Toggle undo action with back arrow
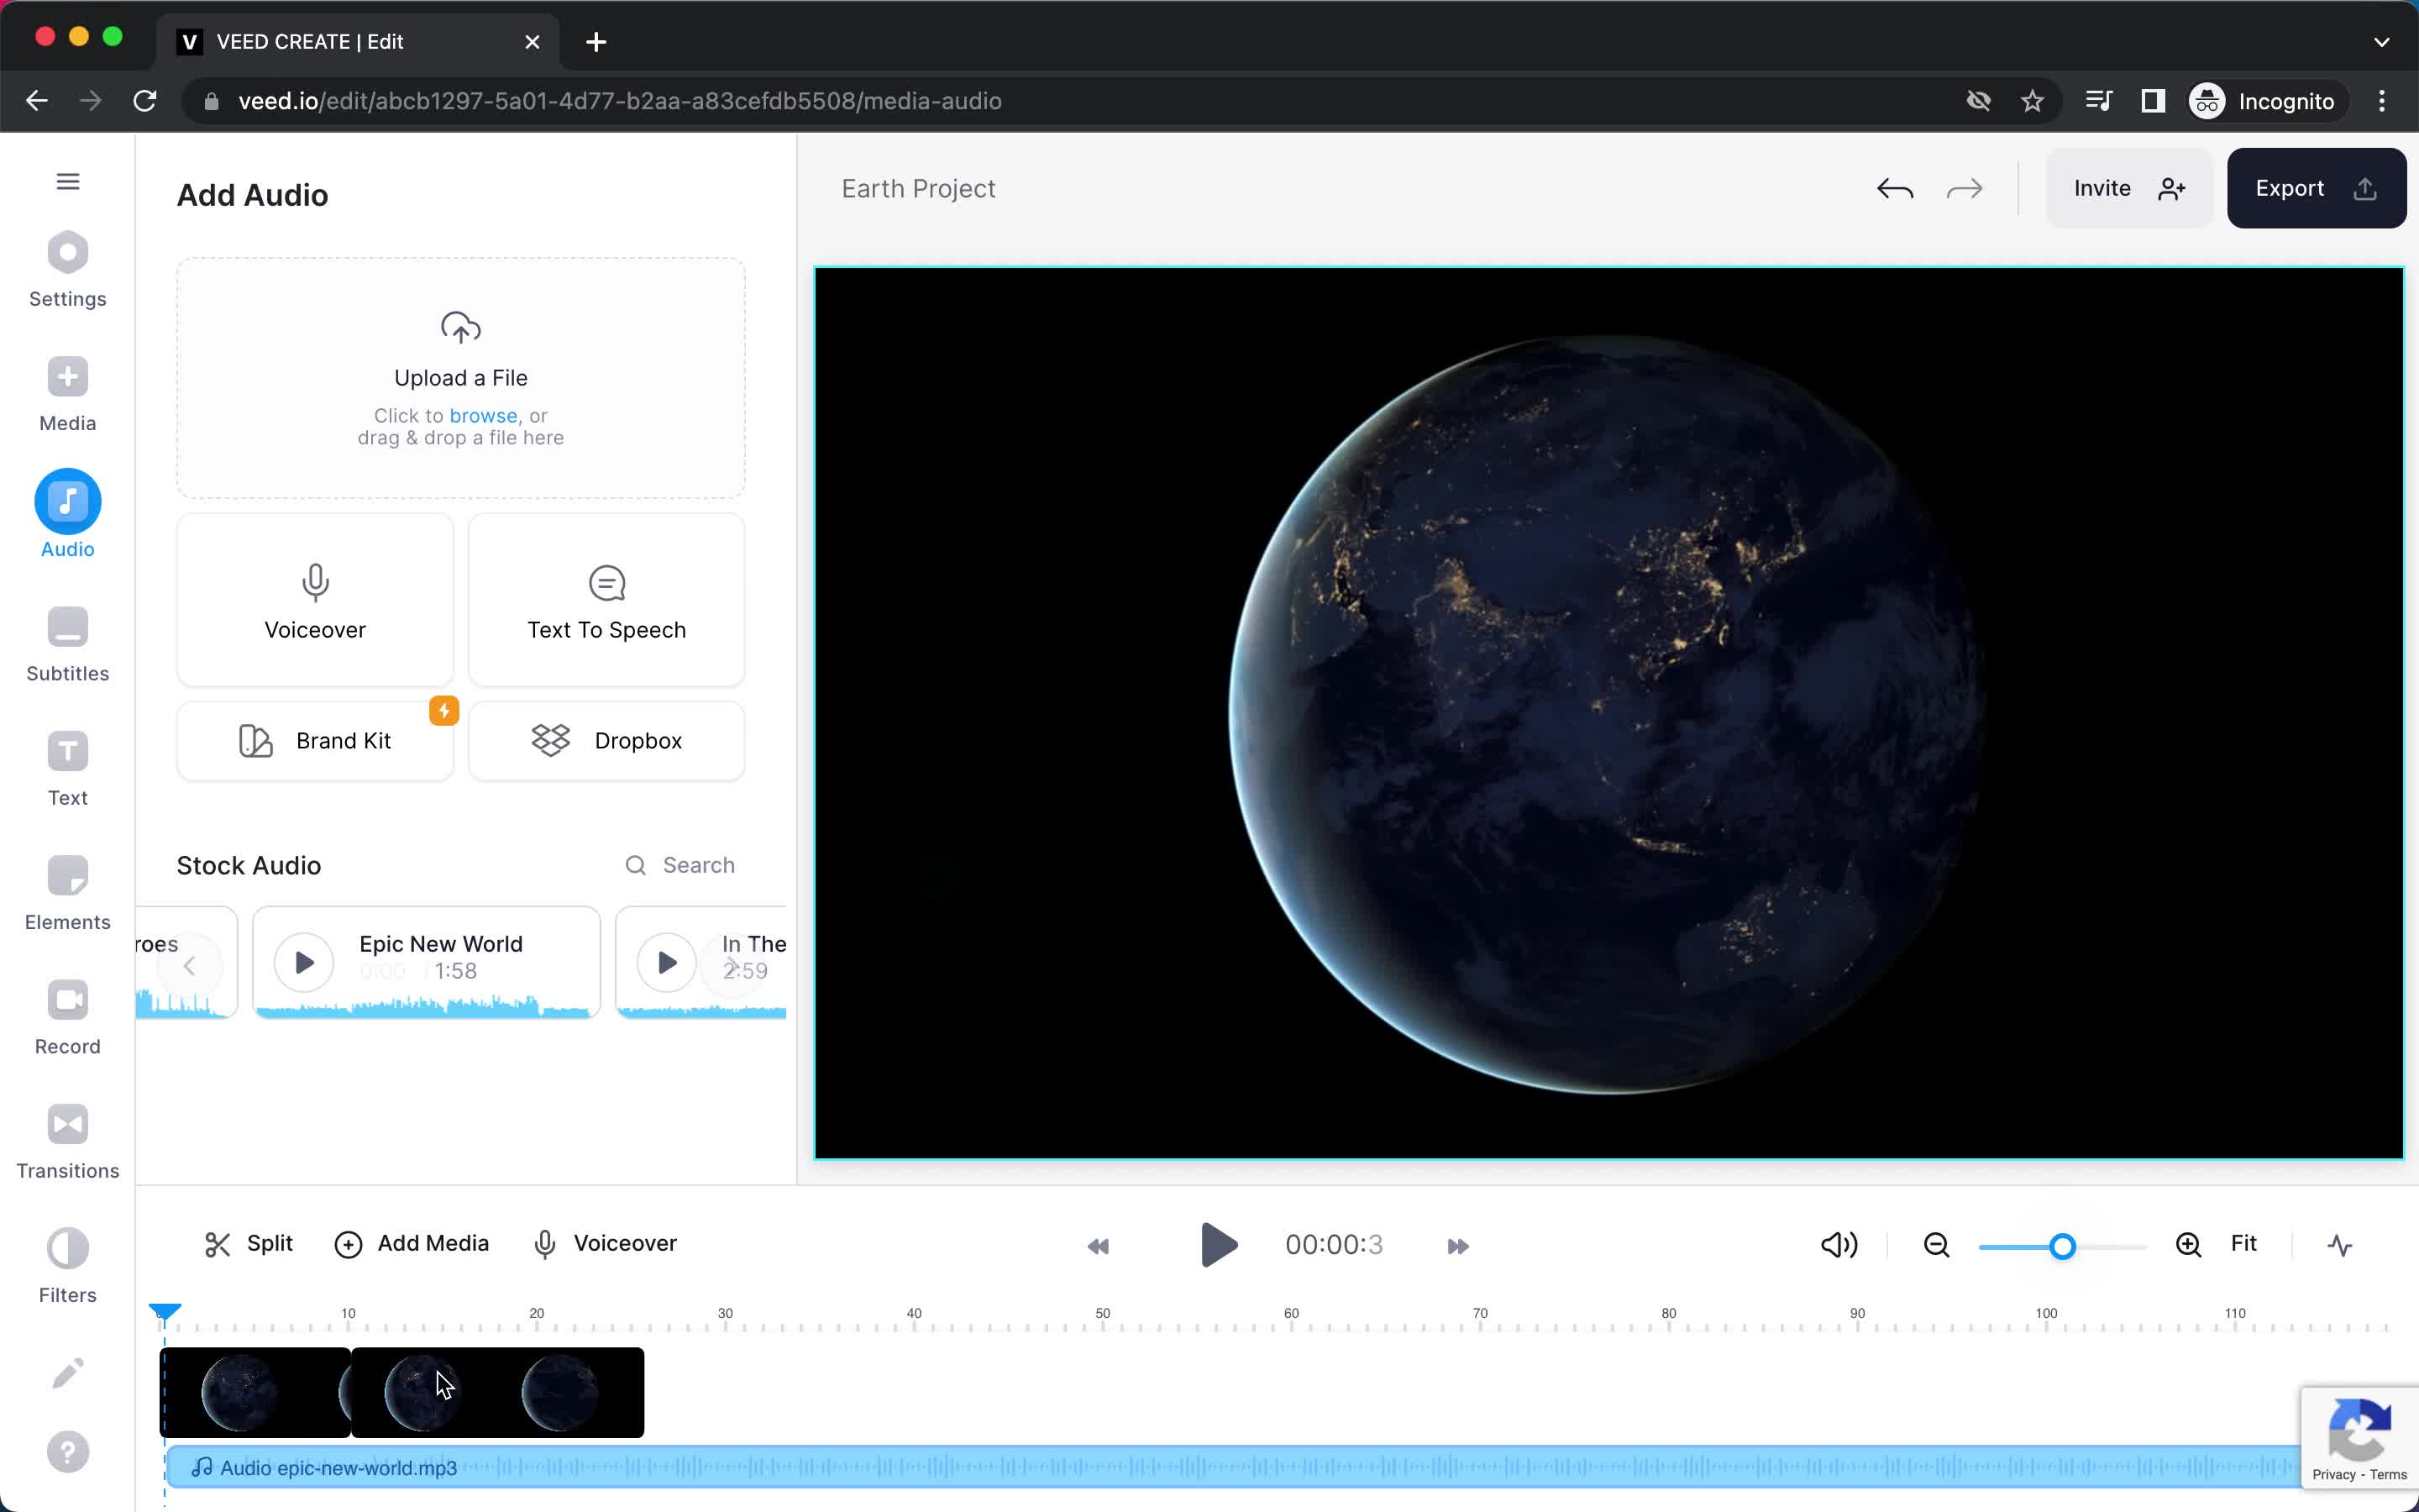 point(1895,186)
